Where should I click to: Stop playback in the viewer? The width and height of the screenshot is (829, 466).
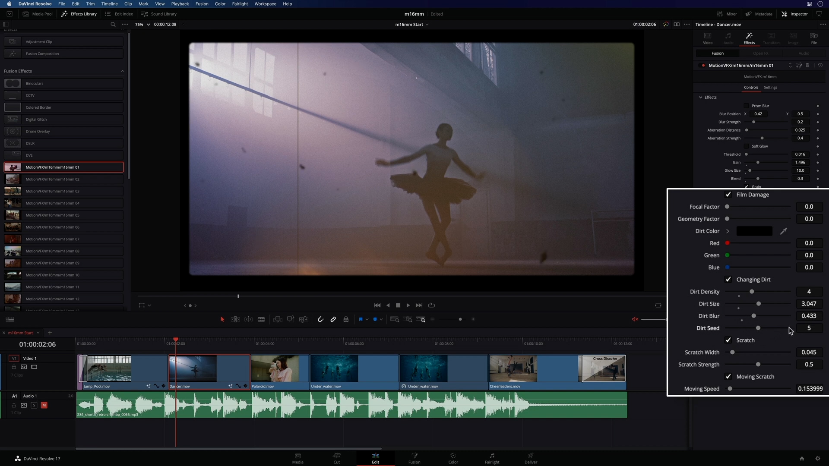click(398, 305)
